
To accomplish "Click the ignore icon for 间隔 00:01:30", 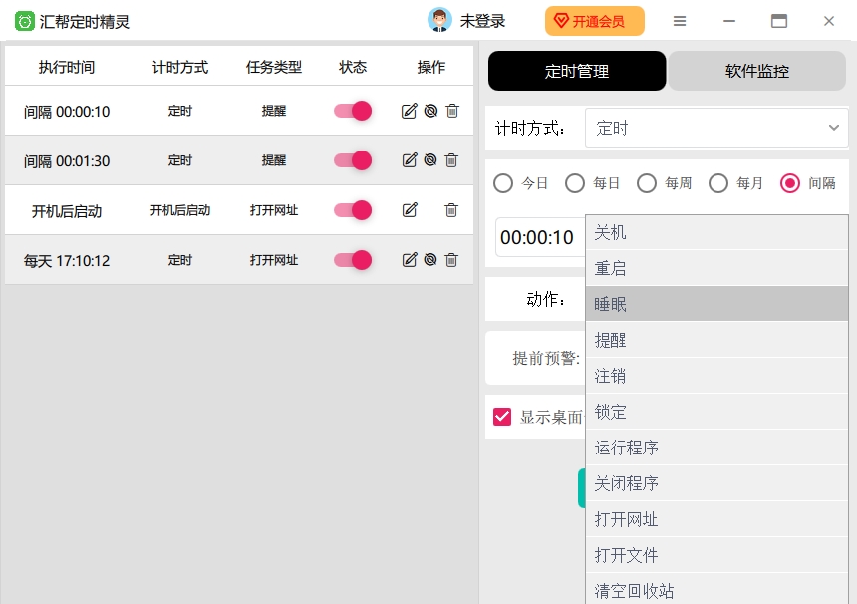I will [x=430, y=160].
